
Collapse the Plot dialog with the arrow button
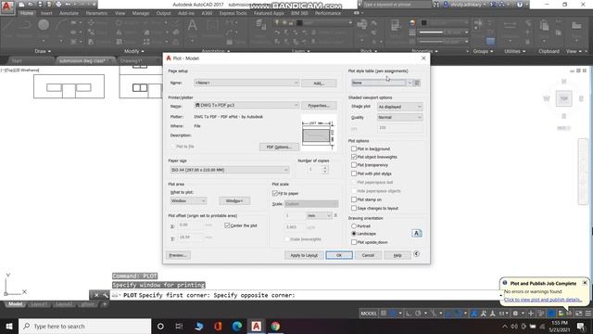point(416,254)
